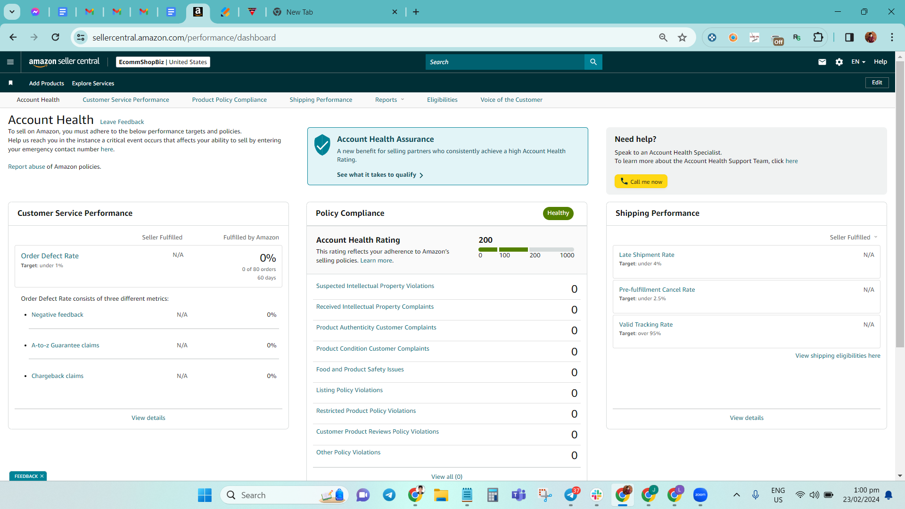
Task: Open Windows Start menu
Action: coord(205,495)
